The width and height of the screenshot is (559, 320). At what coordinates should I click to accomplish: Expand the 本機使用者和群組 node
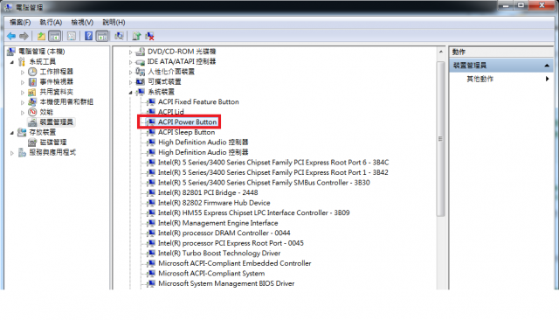point(23,102)
